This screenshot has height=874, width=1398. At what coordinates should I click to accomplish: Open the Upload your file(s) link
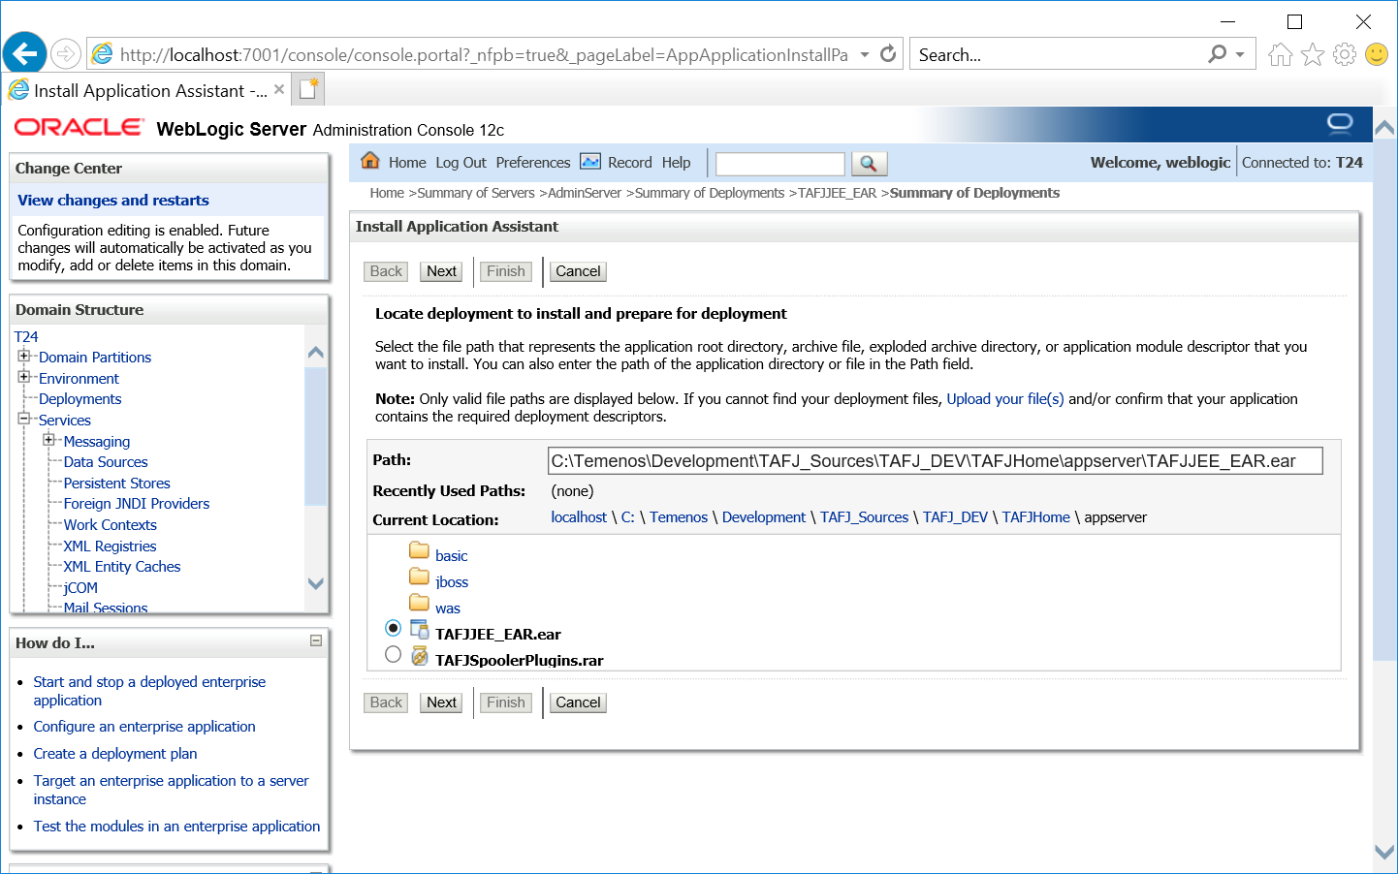click(x=1004, y=399)
